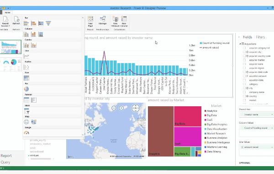
Task: Select the stacked bar chart visualization
Action: [x=33, y=23]
